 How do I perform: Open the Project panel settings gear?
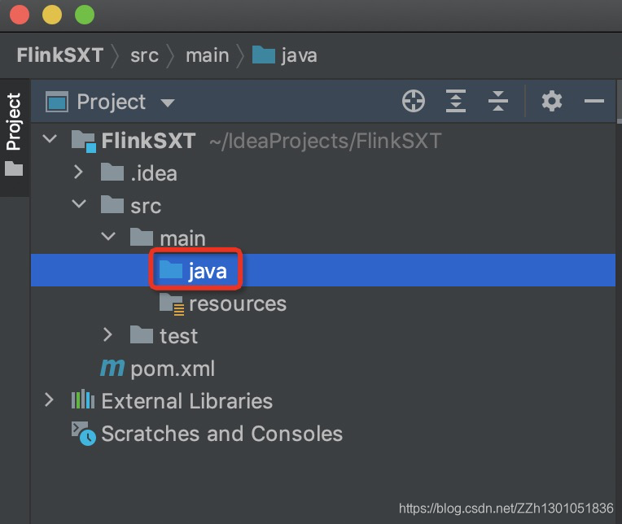pyautogui.click(x=552, y=101)
